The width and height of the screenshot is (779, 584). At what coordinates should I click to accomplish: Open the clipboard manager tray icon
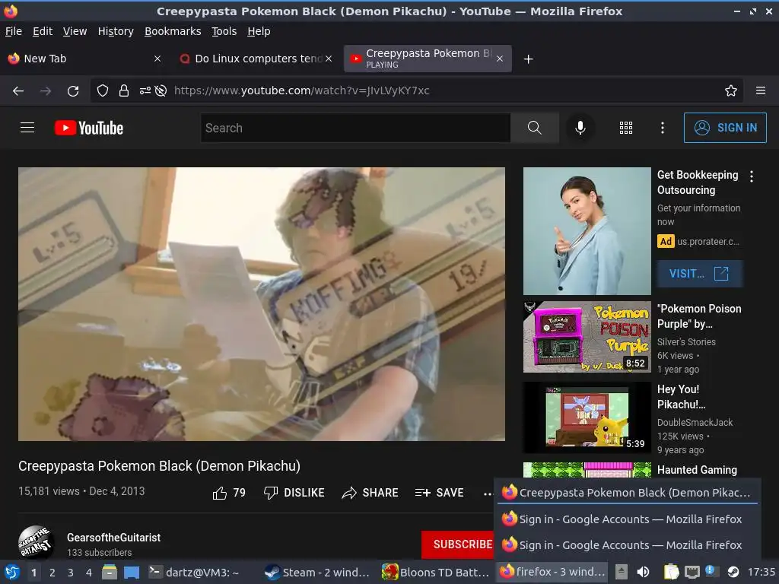[x=671, y=572]
